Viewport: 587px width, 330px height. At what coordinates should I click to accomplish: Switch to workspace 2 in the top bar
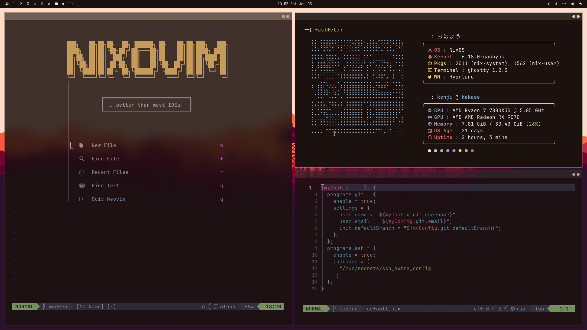[21, 4]
